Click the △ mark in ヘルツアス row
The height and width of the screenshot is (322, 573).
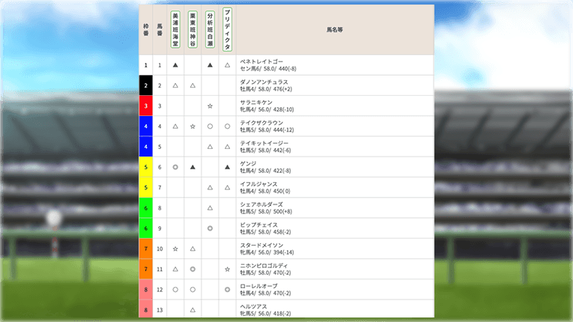pyautogui.click(x=192, y=310)
